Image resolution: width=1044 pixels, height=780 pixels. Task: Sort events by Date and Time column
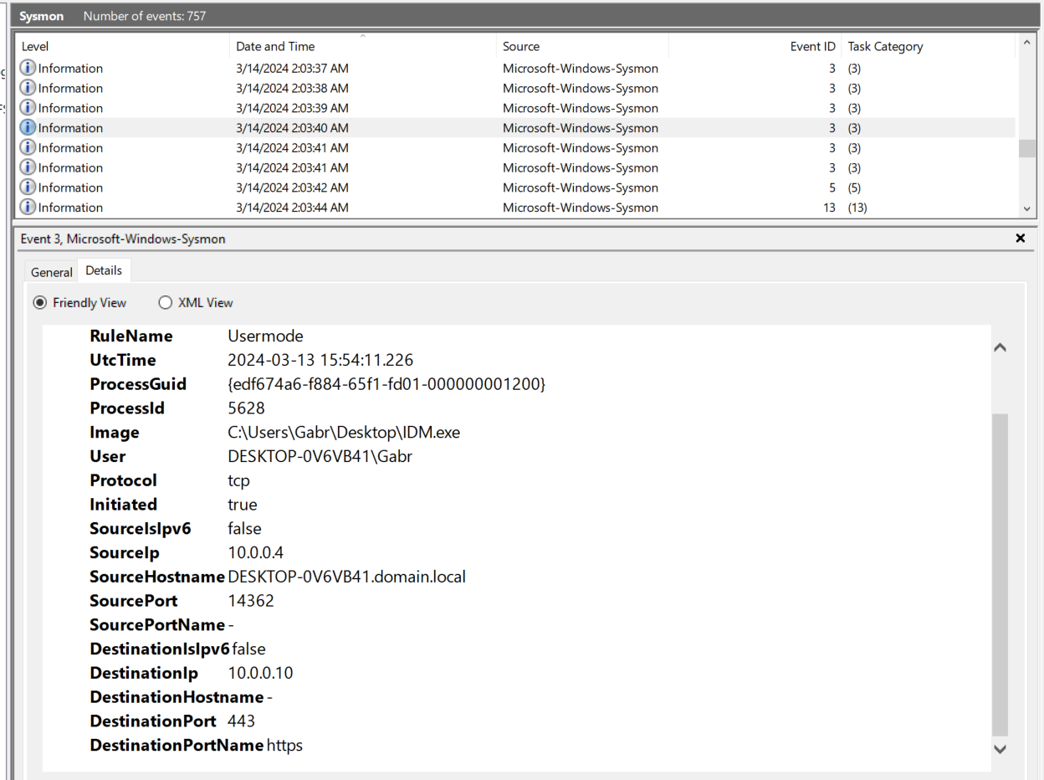pyautogui.click(x=275, y=47)
